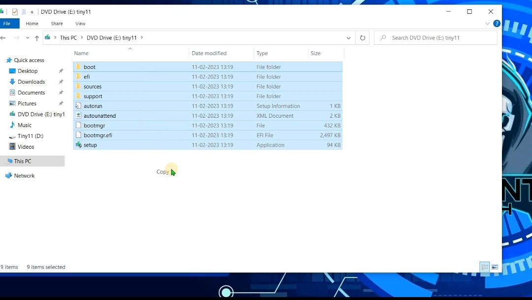Go back with the Back arrow
This screenshot has width=532, height=300.
coord(3,37)
